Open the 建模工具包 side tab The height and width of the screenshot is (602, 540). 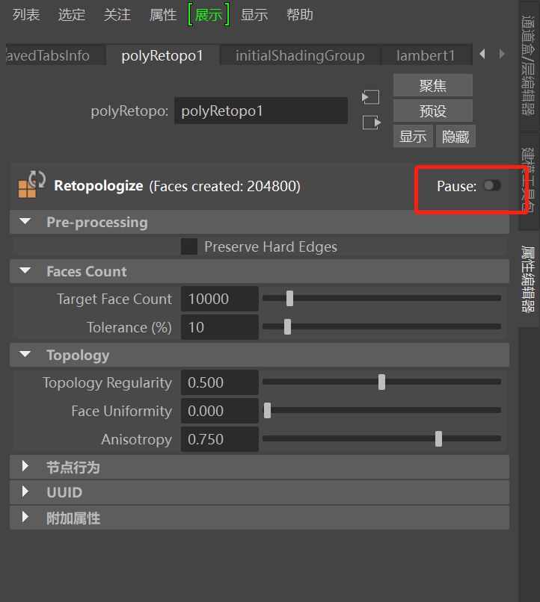[529, 181]
